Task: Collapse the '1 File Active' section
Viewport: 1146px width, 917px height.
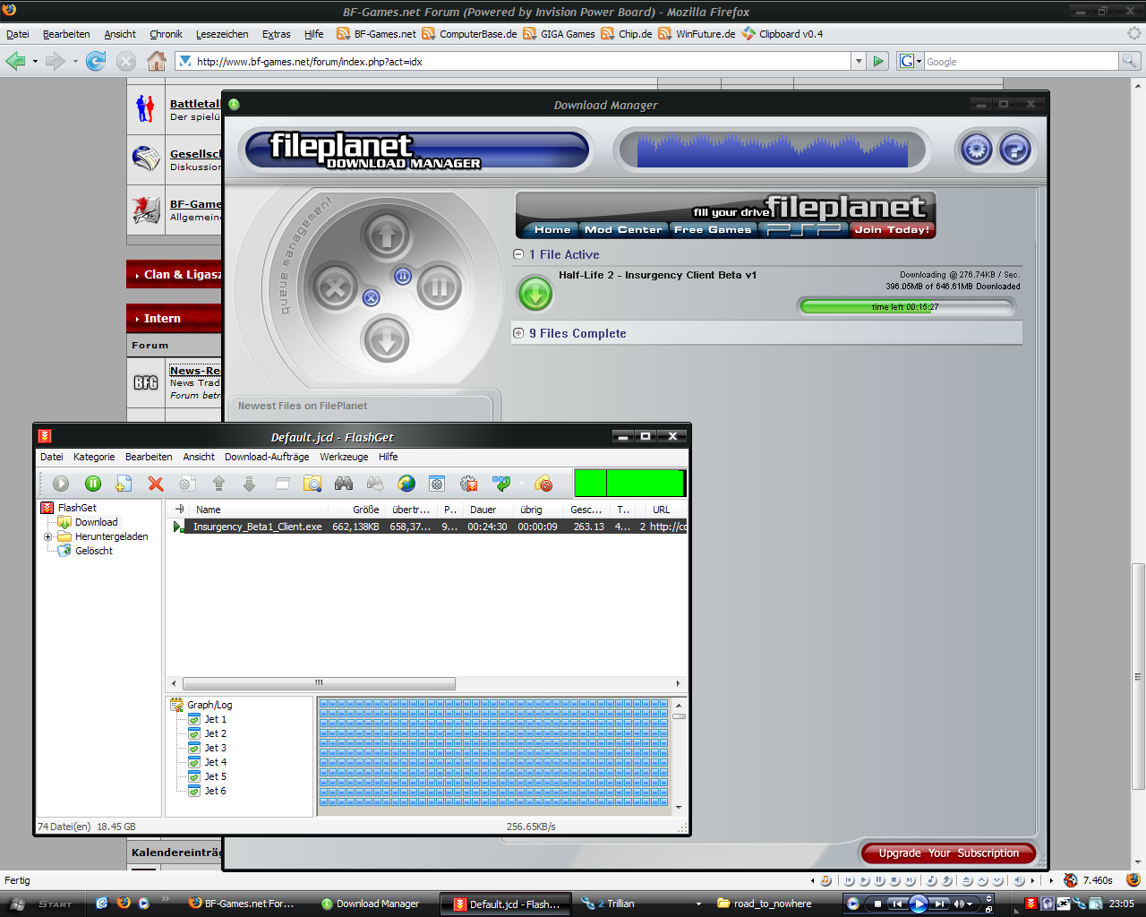Action: pos(518,254)
